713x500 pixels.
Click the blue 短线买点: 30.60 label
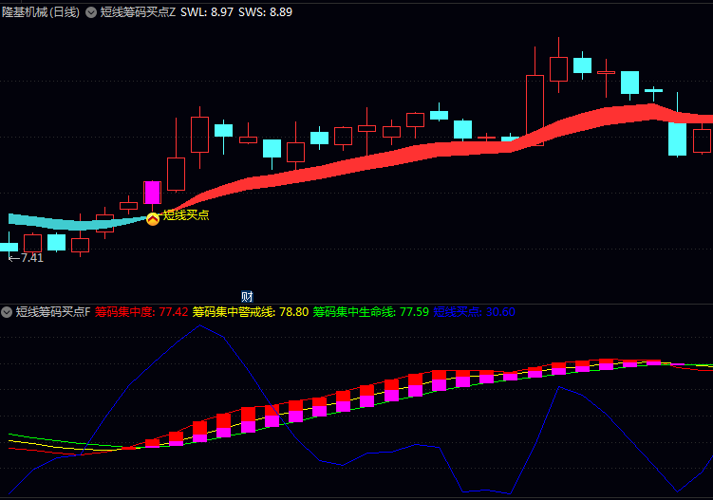coord(475,312)
